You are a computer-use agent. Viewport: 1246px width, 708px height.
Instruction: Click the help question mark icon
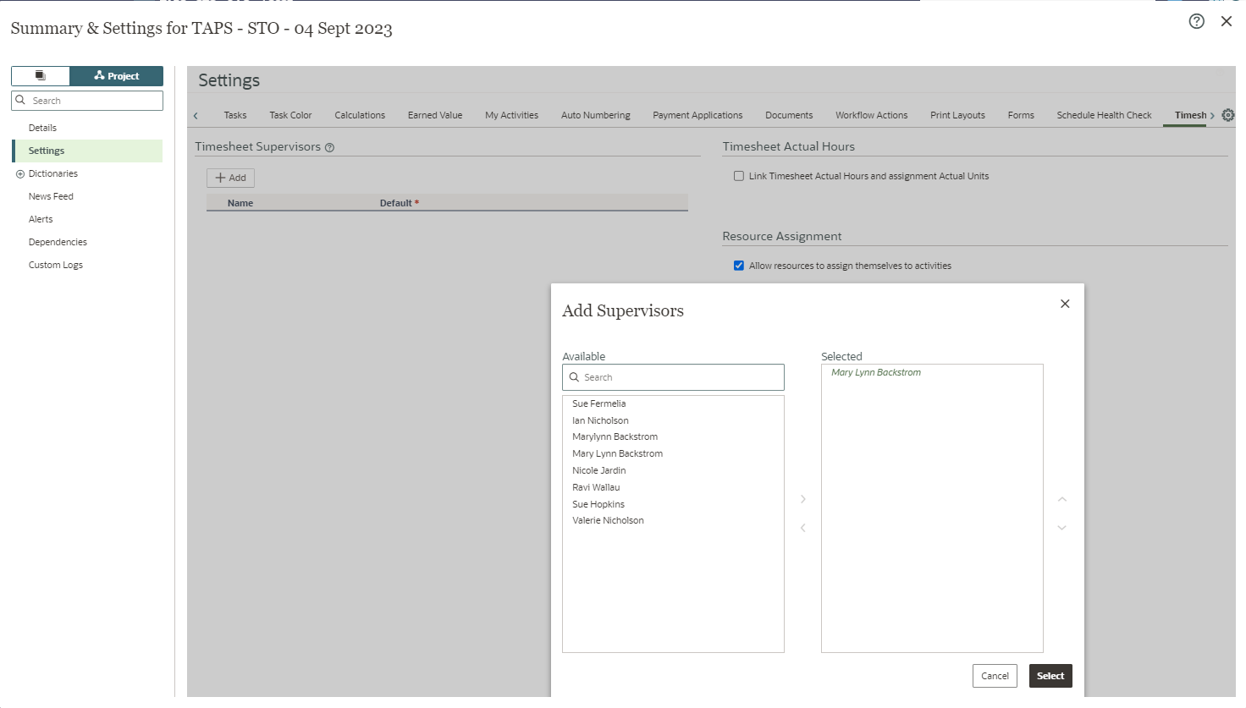1196,22
